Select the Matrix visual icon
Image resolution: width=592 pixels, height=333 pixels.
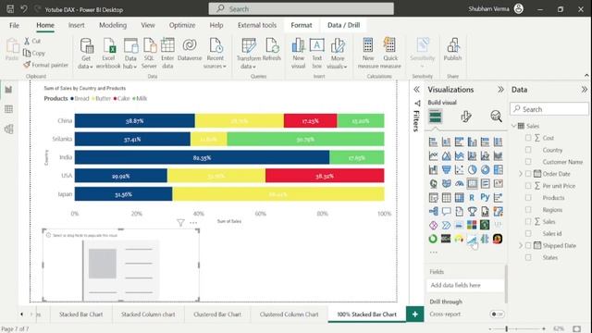coord(459,197)
